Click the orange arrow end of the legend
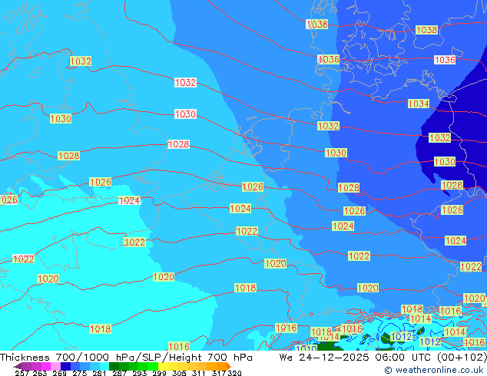 (x=229, y=366)
